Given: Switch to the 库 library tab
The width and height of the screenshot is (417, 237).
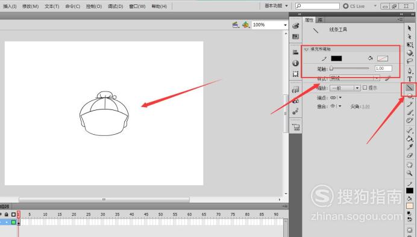Looking at the screenshot, I should point(320,20).
